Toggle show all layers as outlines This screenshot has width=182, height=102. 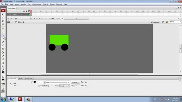click(29, 11)
